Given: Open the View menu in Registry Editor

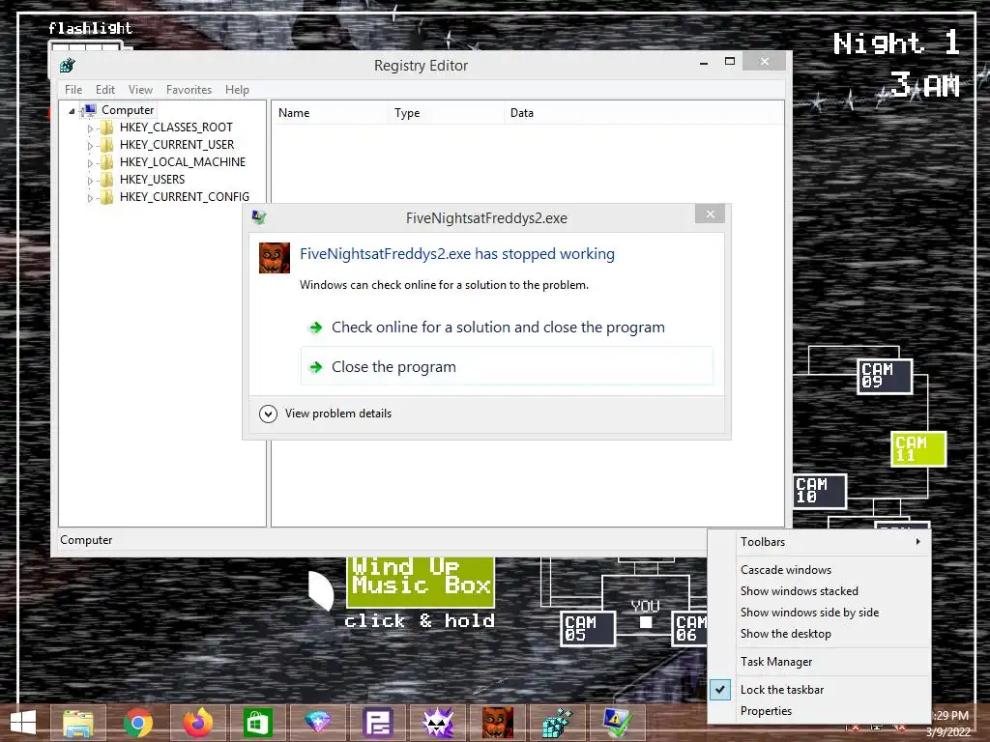Looking at the screenshot, I should [140, 90].
